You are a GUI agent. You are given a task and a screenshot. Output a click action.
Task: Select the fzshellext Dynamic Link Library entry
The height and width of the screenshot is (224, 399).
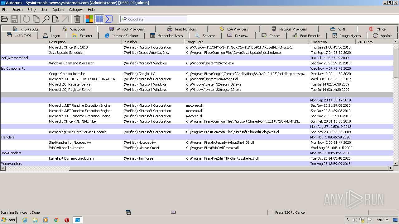(x=197, y=158)
